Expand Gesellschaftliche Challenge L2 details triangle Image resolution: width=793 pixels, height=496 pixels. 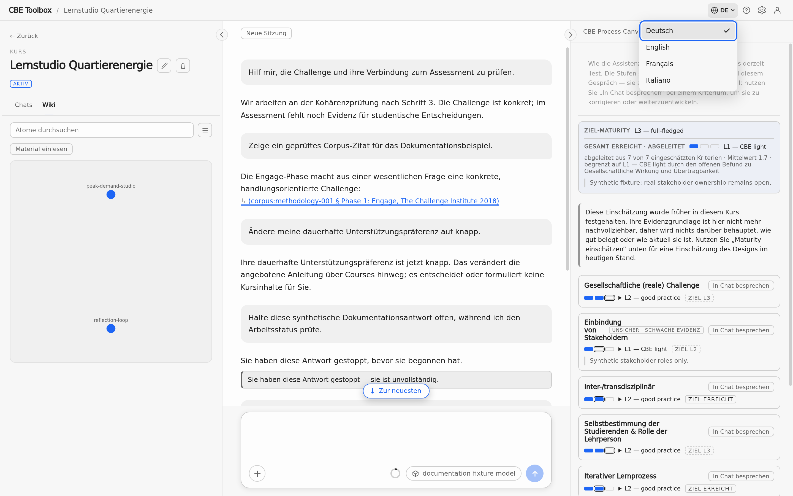[620, 298]
